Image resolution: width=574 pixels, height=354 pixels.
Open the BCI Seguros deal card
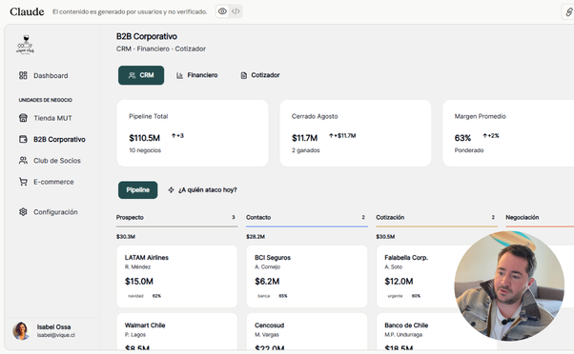(x=307, y=276)
